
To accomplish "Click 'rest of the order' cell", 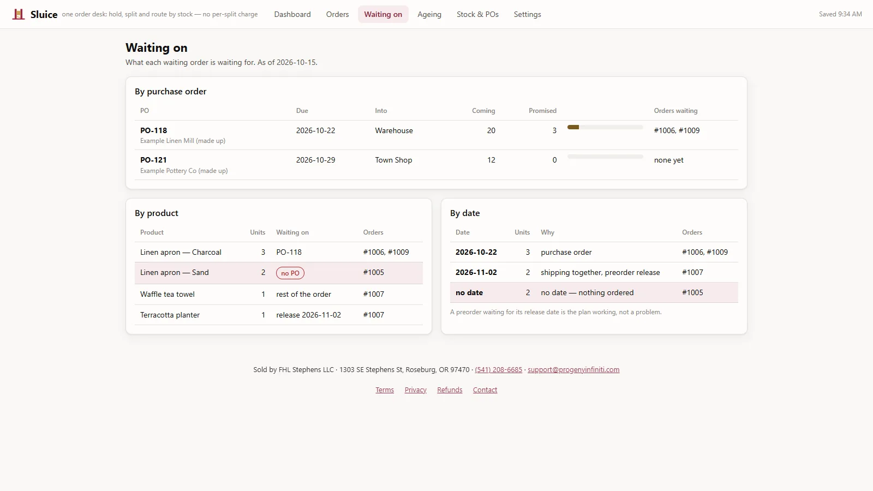I will coord(304,294).
